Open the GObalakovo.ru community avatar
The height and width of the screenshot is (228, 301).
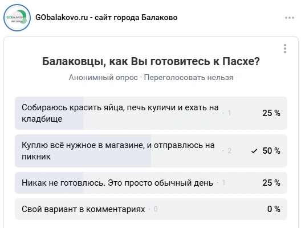(17, 18)
